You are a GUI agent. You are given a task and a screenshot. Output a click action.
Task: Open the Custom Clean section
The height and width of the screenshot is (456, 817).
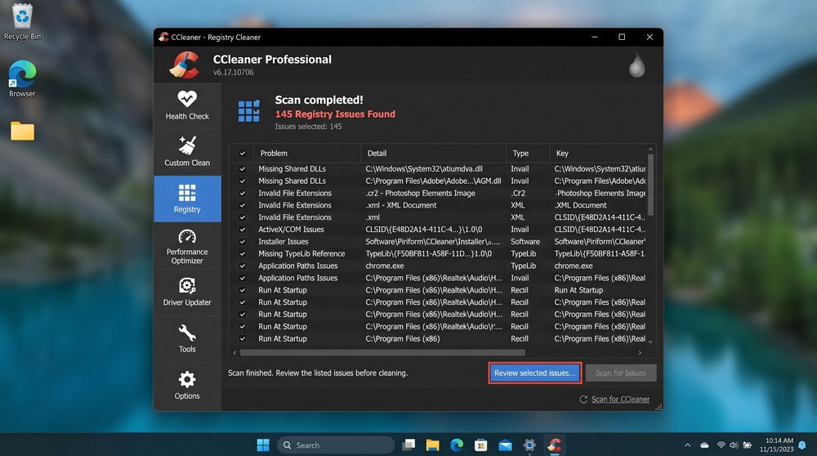187,152
